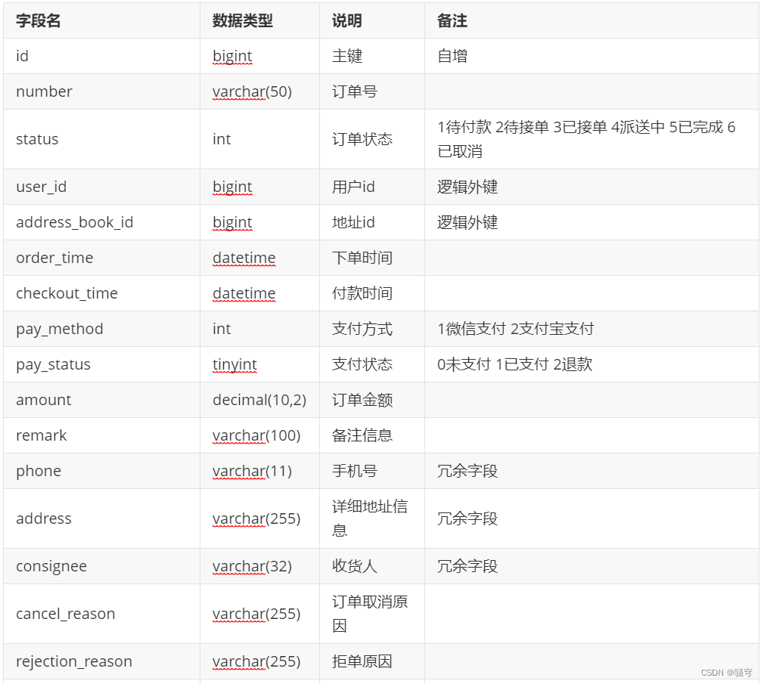This screenshot has width=764, height=684.
Task: Click the 地址id description
Action: 353,222
